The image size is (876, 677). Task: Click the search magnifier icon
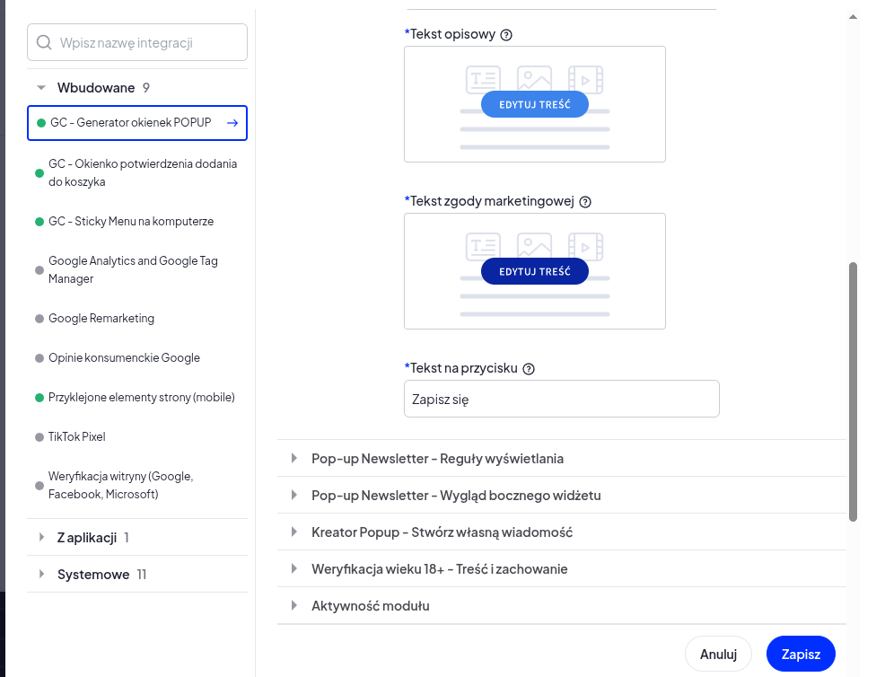pos(44,42)
